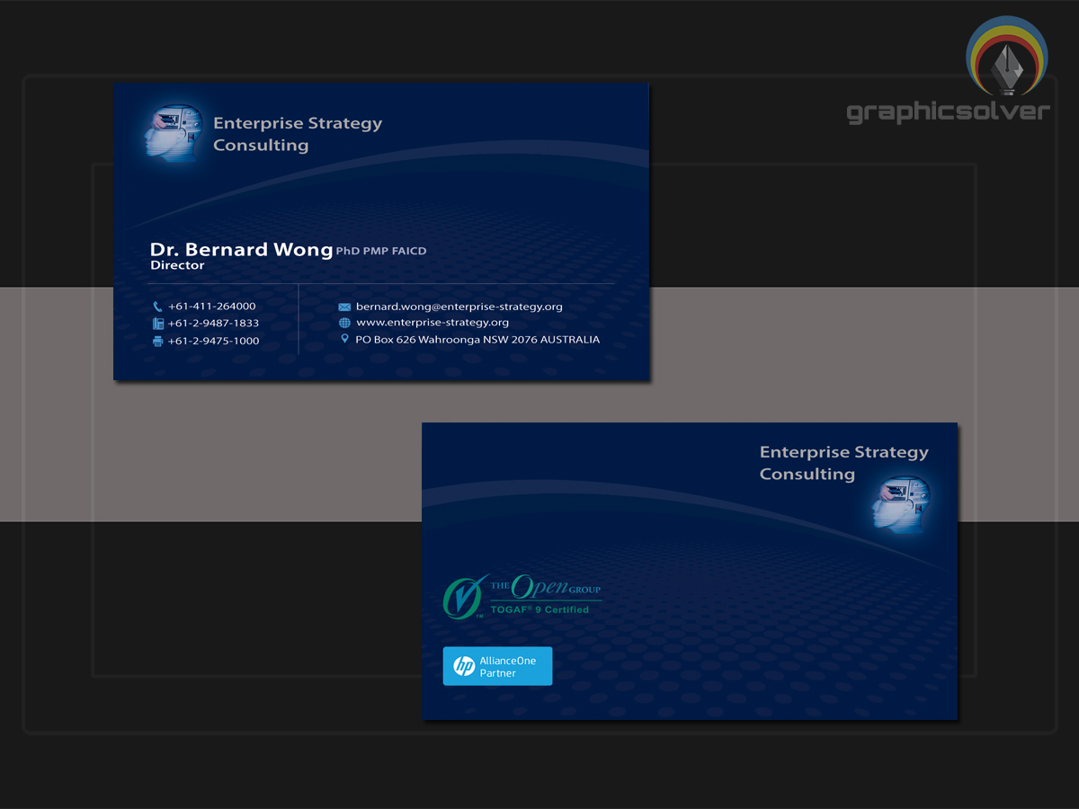Open the bernard.wong@enterprise-strategy.org email address
The width and height of the screenshot is (1079, 809).
click(459, 307)
